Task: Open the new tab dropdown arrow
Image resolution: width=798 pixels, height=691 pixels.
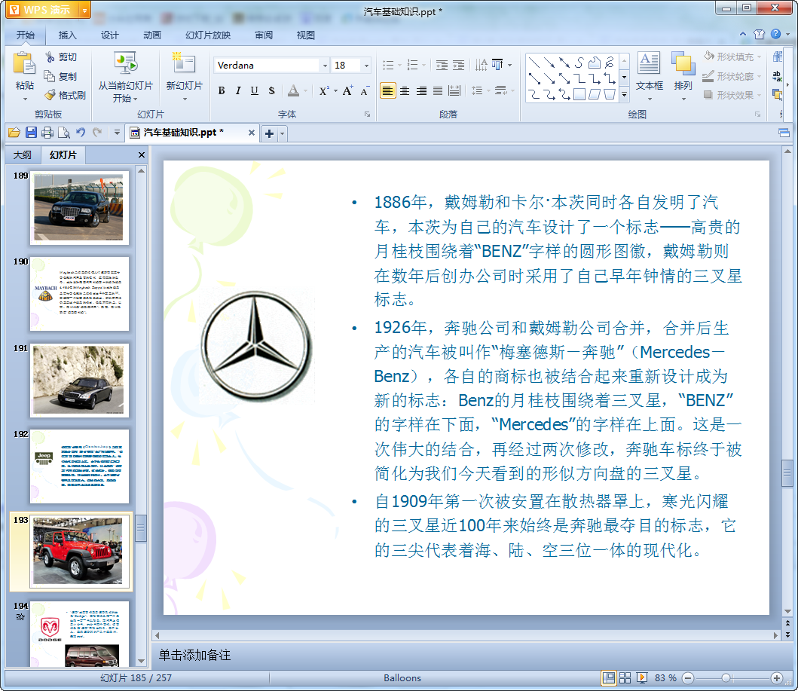Action: pos(283,134)
